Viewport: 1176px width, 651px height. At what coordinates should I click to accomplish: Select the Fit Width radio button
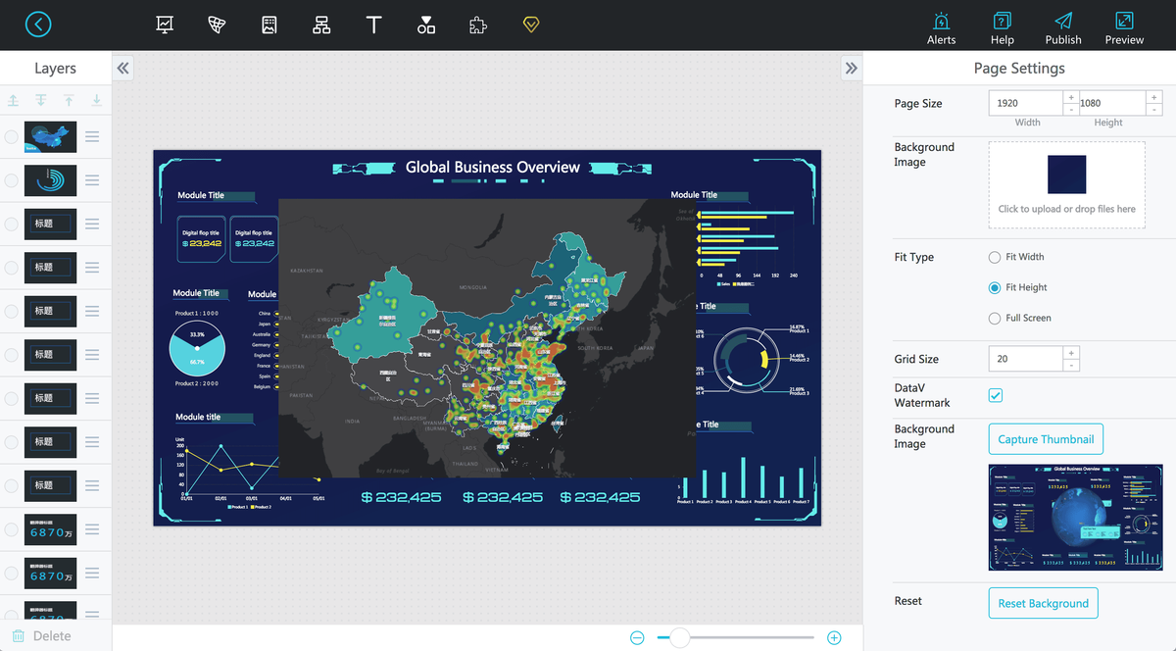(x=995, y=257)
